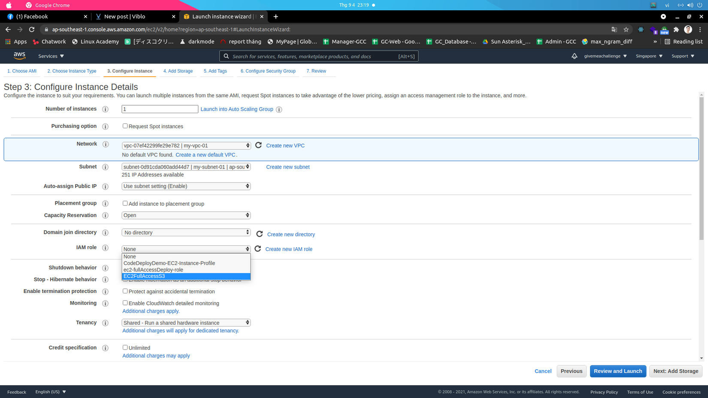Click Launch into Auto Scaling Group link
The width and height of the screenshot is (708, 398).
[237, 109]
